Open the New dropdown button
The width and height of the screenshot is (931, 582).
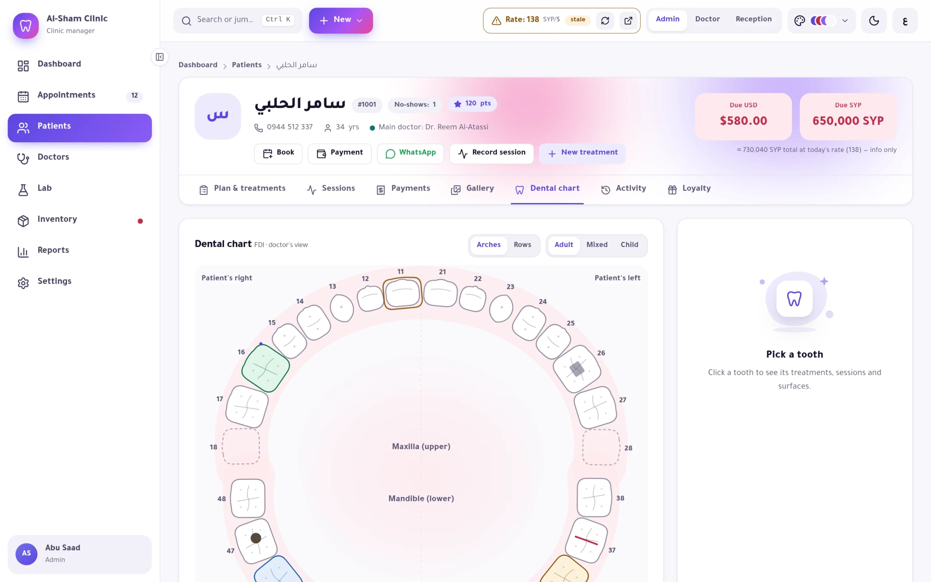tap(341, 20)
